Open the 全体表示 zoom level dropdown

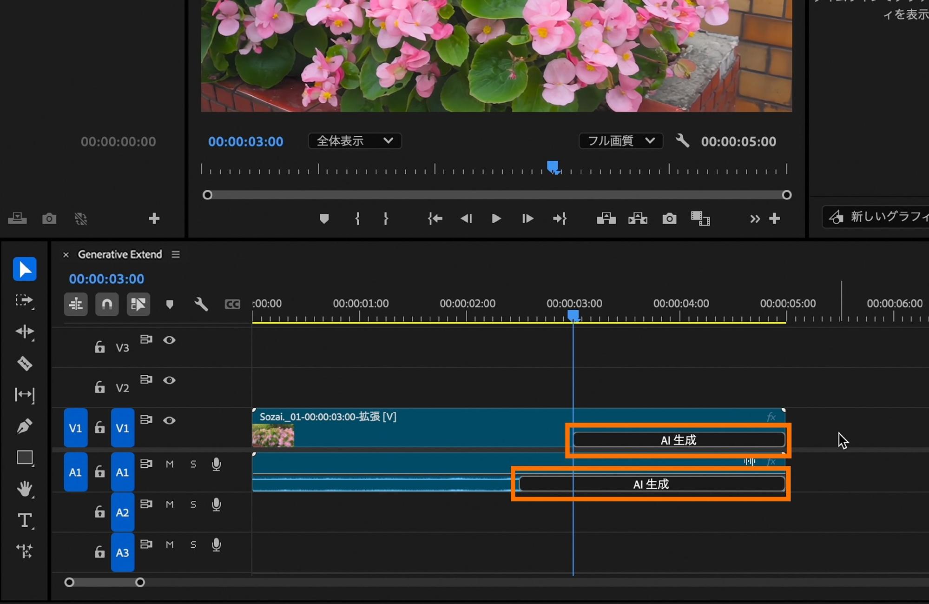point(355,141)
